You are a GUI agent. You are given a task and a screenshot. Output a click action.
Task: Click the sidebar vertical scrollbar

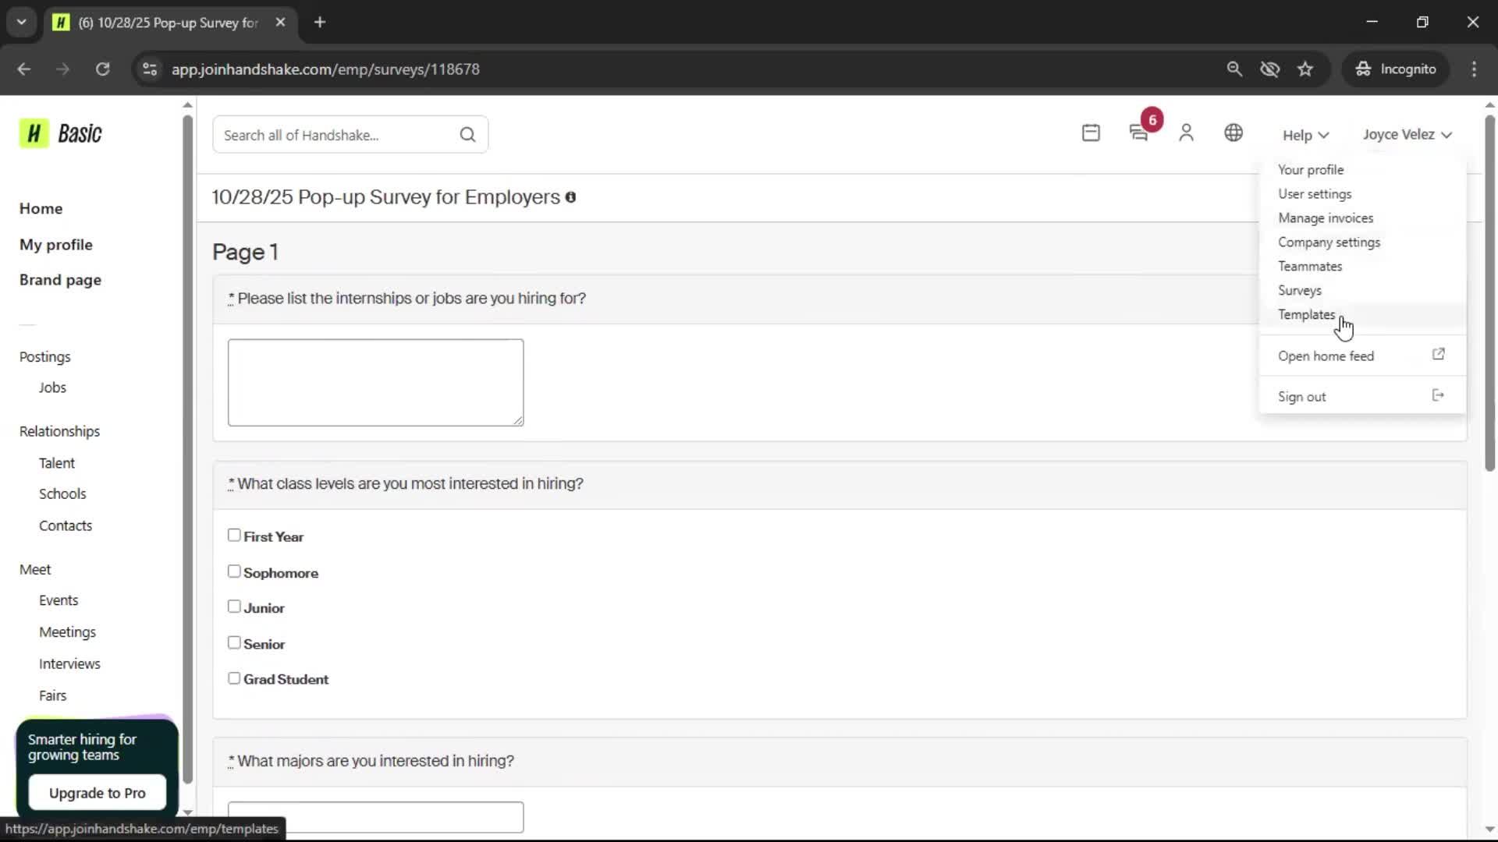tap(187, 448)
